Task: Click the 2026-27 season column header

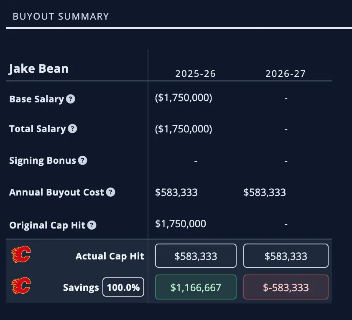Action: click(x=286, y=74)
